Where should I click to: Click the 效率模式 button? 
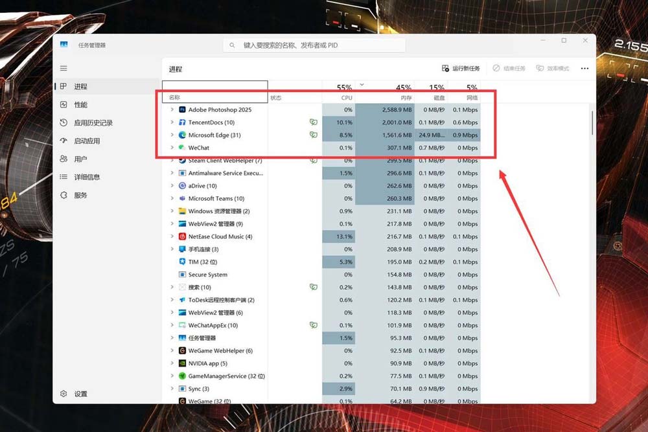553,69
